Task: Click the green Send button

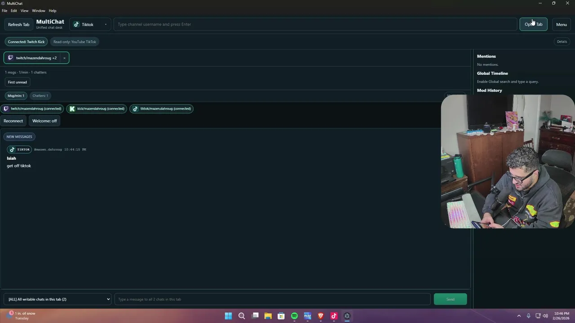Action: (450, 299)
